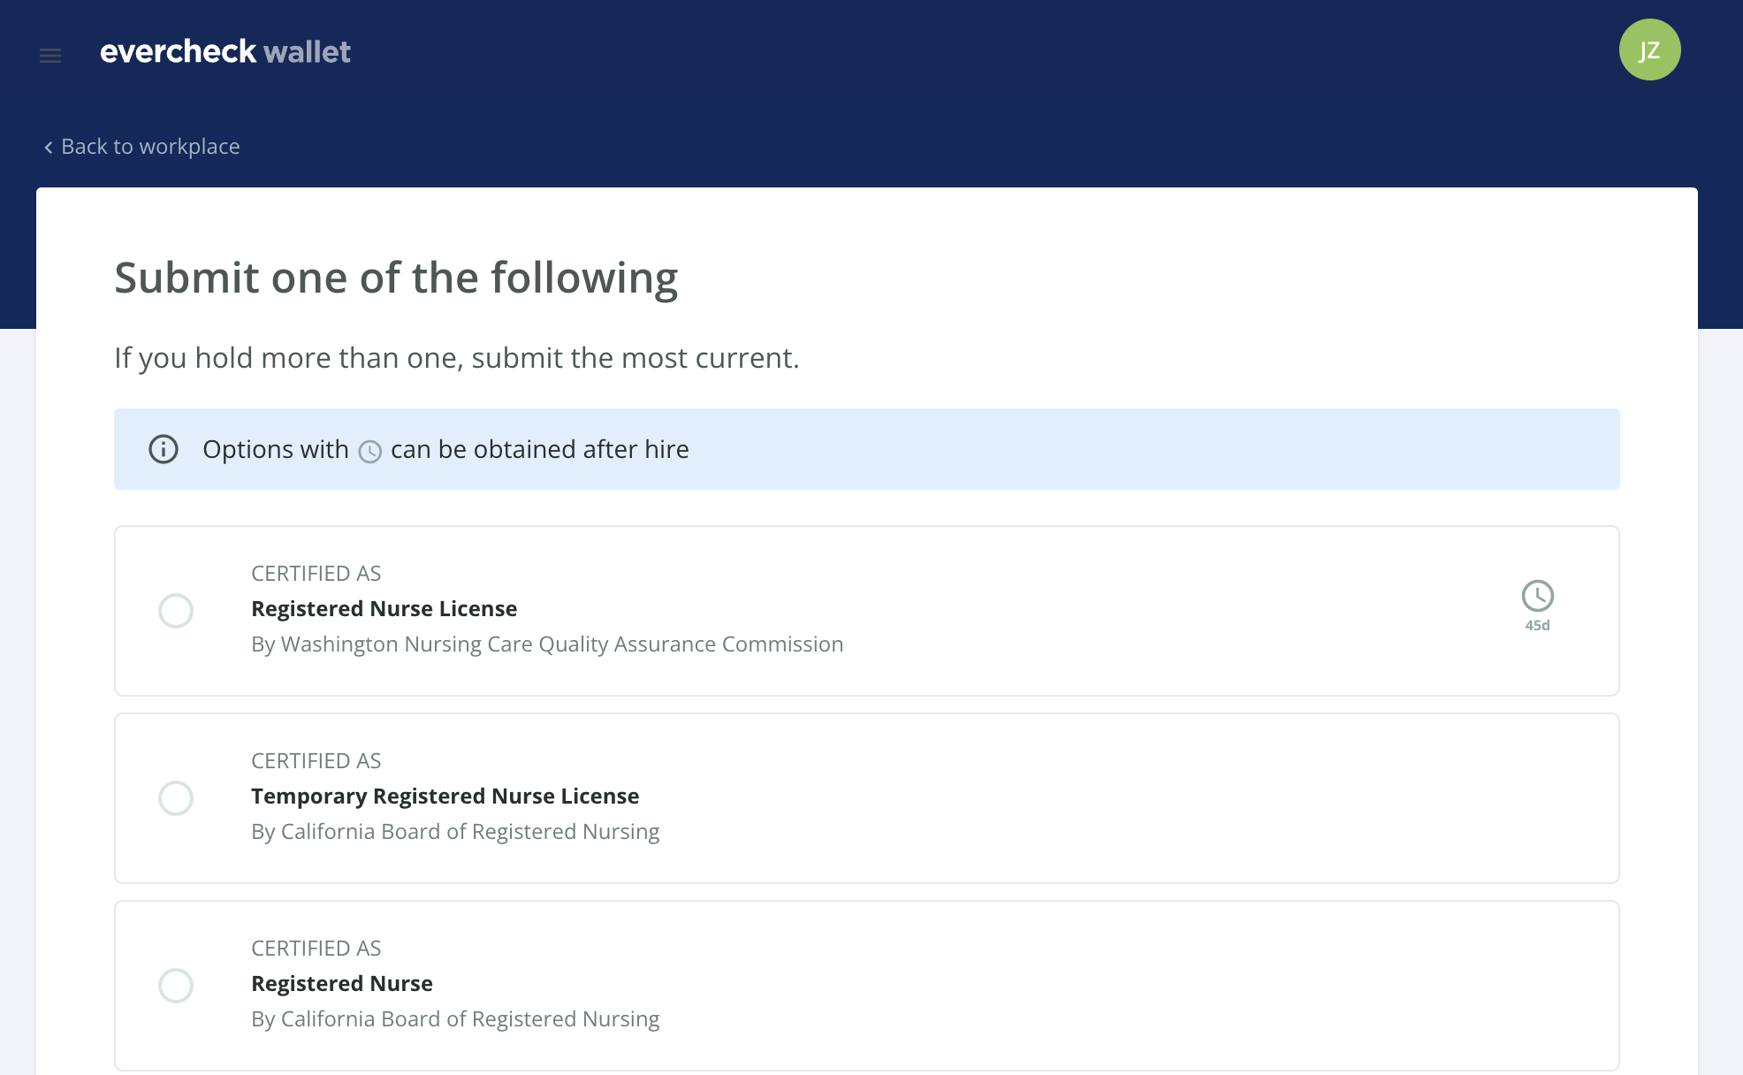1743x1075 pixels.
Task: Click the back chevron arrow icon
Action: [49, 147]
